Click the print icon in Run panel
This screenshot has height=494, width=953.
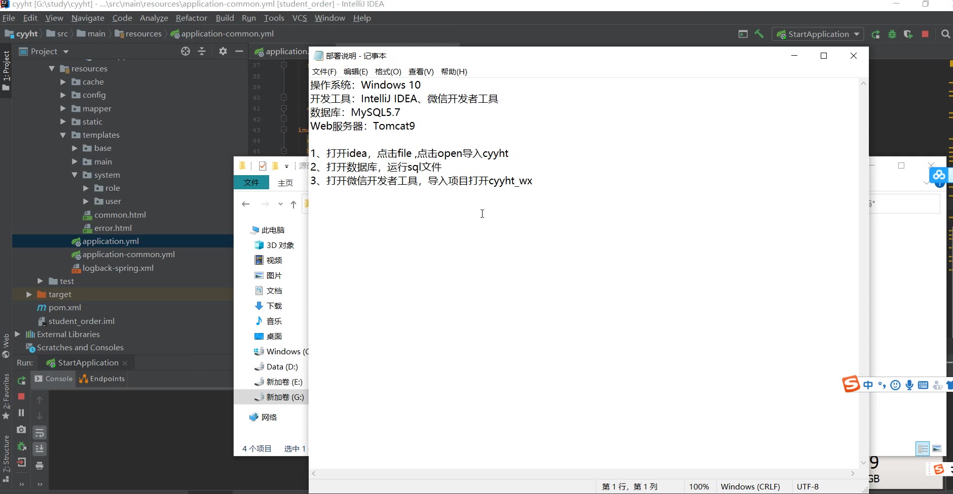point(40,466)
